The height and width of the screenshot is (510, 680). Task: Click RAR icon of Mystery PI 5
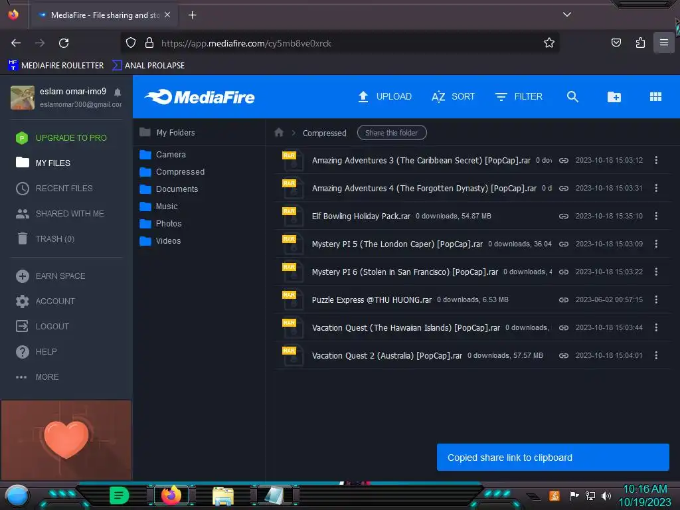click(292, 244)
